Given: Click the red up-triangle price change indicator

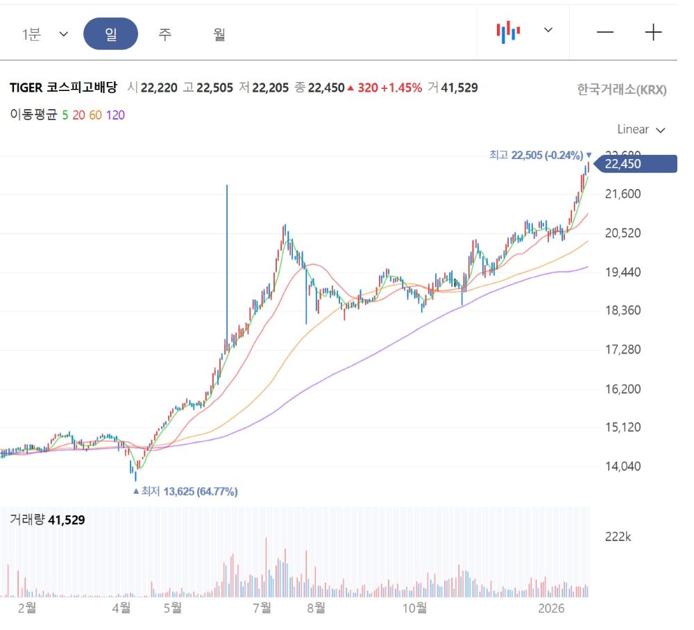Looking at the screenshot, I should (x=350, y=88).
